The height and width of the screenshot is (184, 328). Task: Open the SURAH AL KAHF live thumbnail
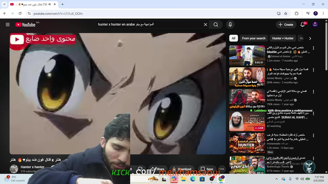tap(247, 121)
